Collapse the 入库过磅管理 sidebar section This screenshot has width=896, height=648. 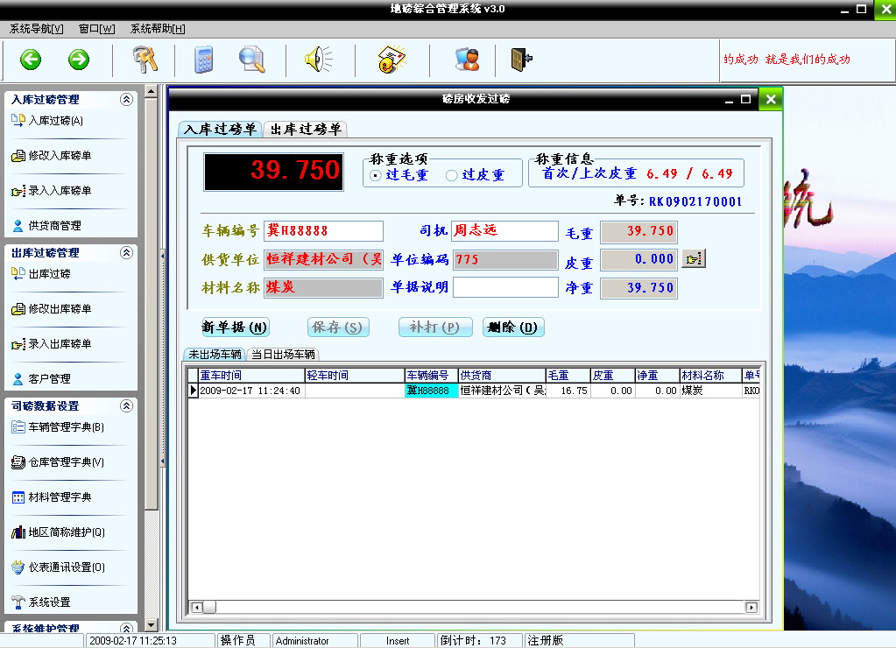point(126,100)
